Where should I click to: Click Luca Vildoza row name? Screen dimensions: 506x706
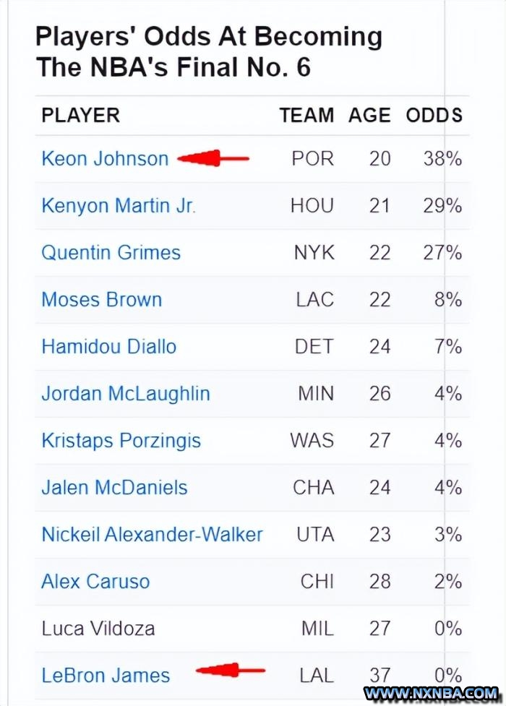98,629
